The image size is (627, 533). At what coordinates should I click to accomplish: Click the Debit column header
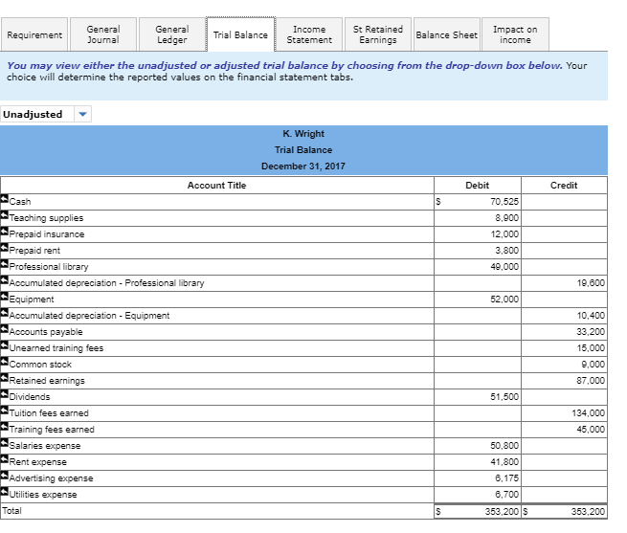477,185
